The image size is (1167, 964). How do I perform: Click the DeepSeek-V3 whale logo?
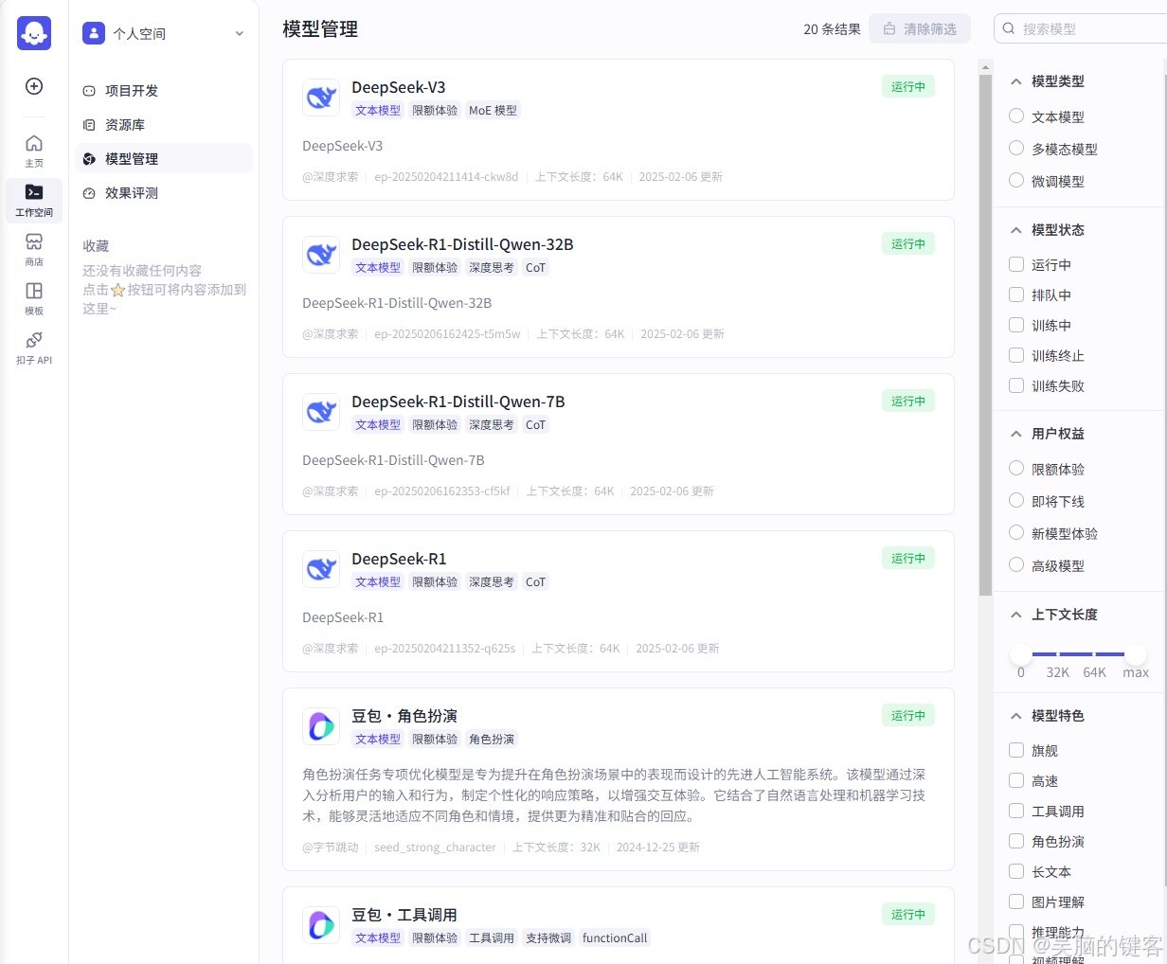(x=321, y=98)
